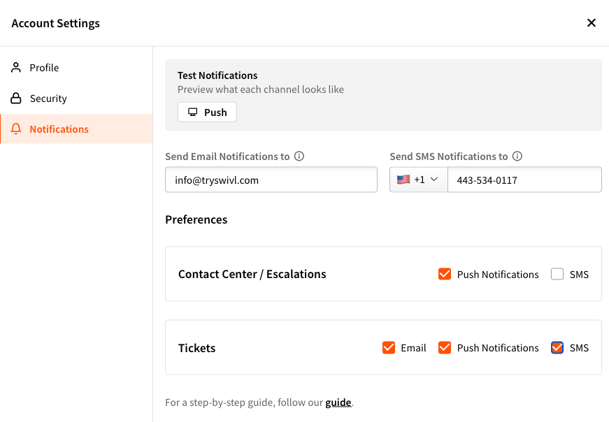Click the info icon beside SMS Notifications
609x422 pixels.
517,156
